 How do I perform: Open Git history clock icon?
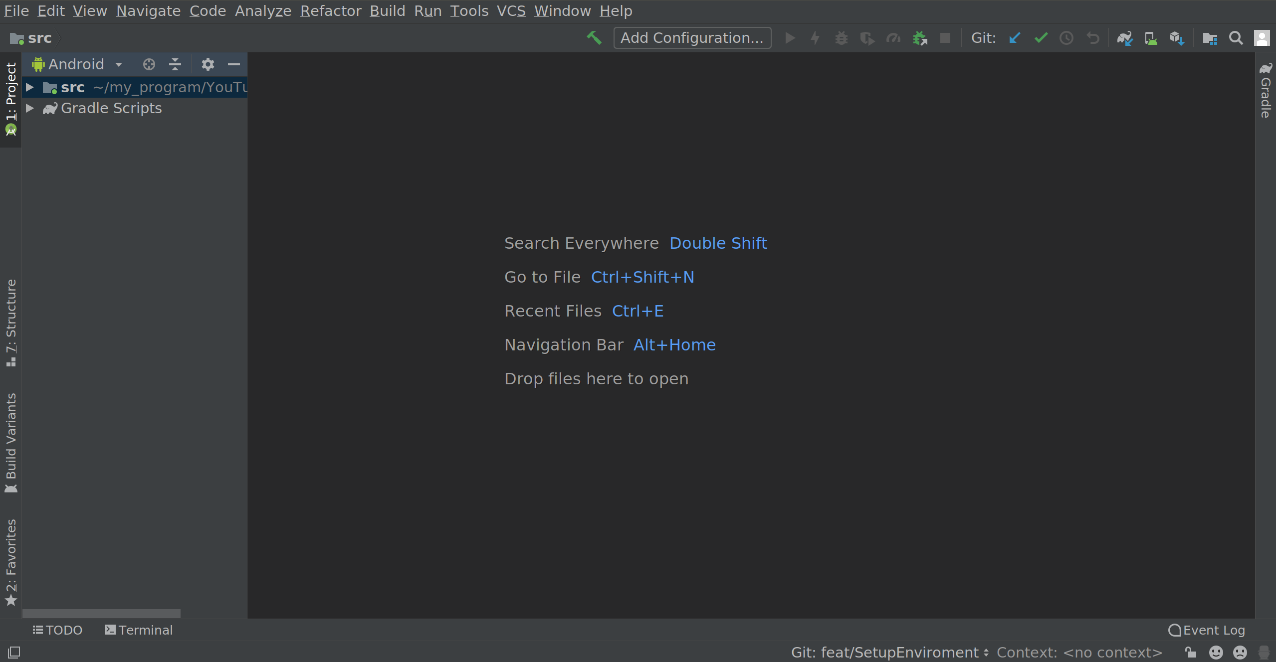1066,38
